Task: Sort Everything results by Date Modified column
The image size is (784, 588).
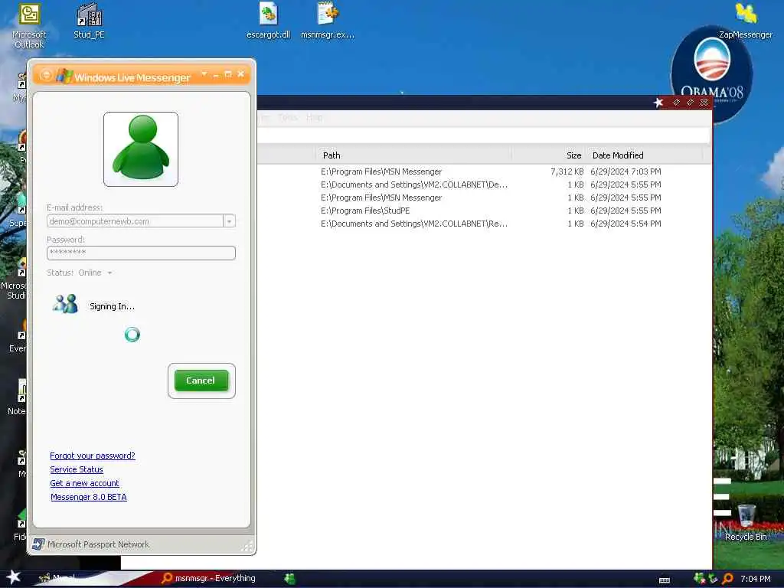Action: [x=644, y=155]
